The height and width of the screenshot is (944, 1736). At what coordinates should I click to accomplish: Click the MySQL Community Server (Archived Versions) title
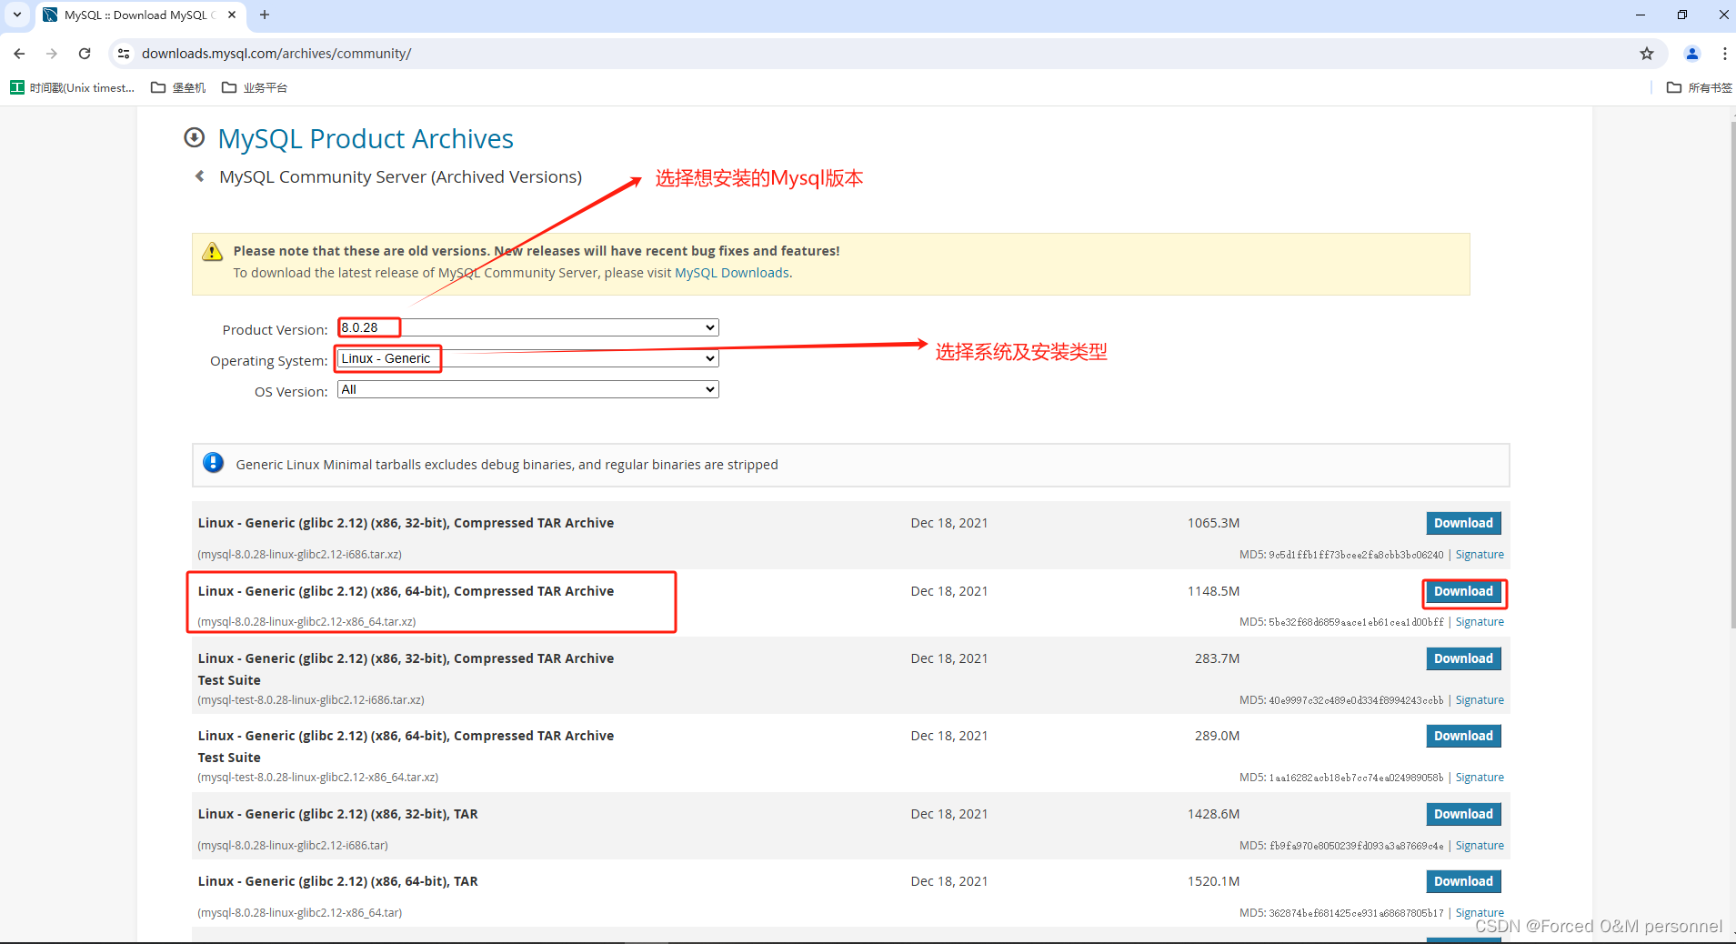click(x=400, y=177)
